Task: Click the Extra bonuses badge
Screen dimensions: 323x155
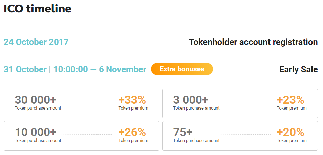Action: point(182,69)
